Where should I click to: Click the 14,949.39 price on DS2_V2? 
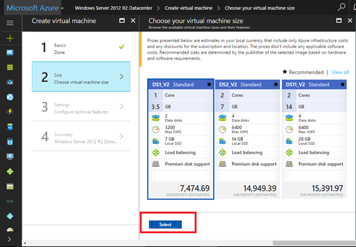tap(260, 188)
